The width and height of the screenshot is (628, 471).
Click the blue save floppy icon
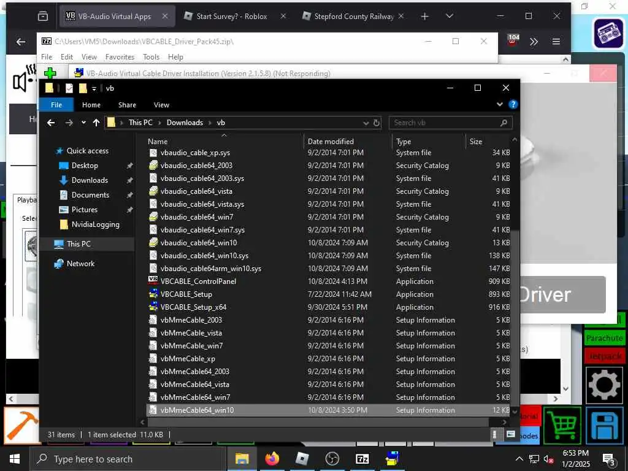[x=604, y=426]
